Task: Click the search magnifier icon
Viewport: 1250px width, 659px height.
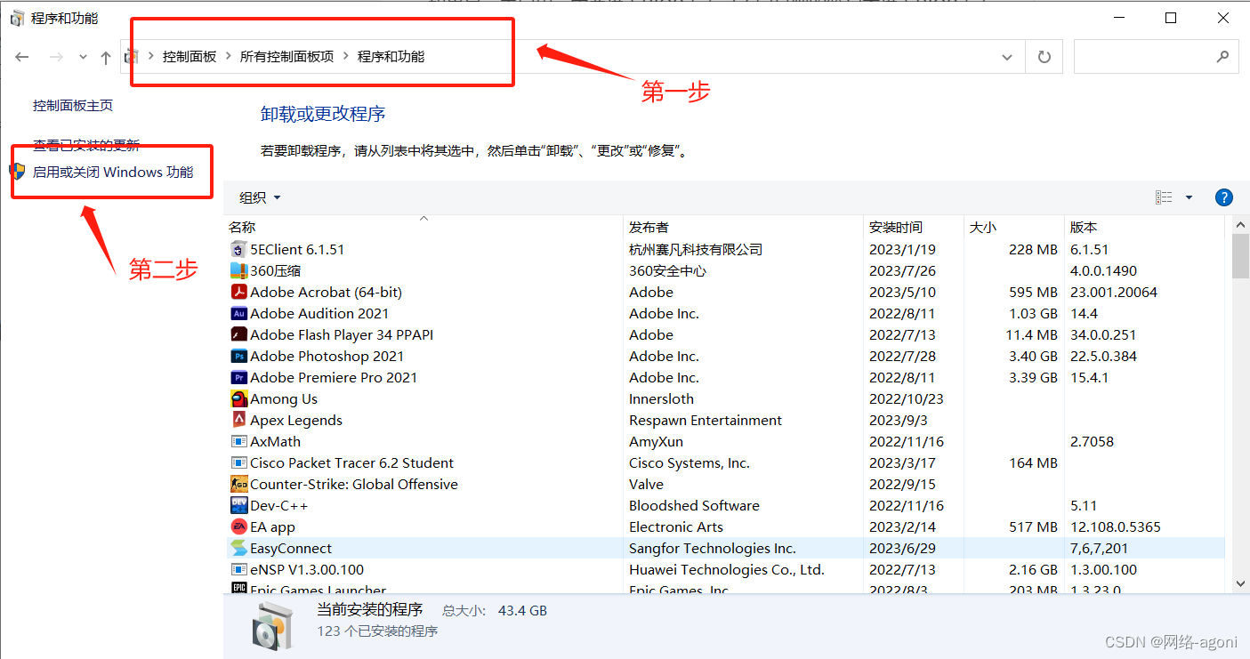Action: tap(1222, 56)
